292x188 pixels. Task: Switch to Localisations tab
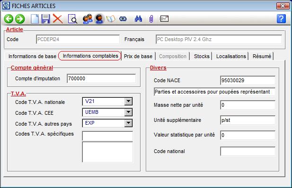(x=231, y=56)
